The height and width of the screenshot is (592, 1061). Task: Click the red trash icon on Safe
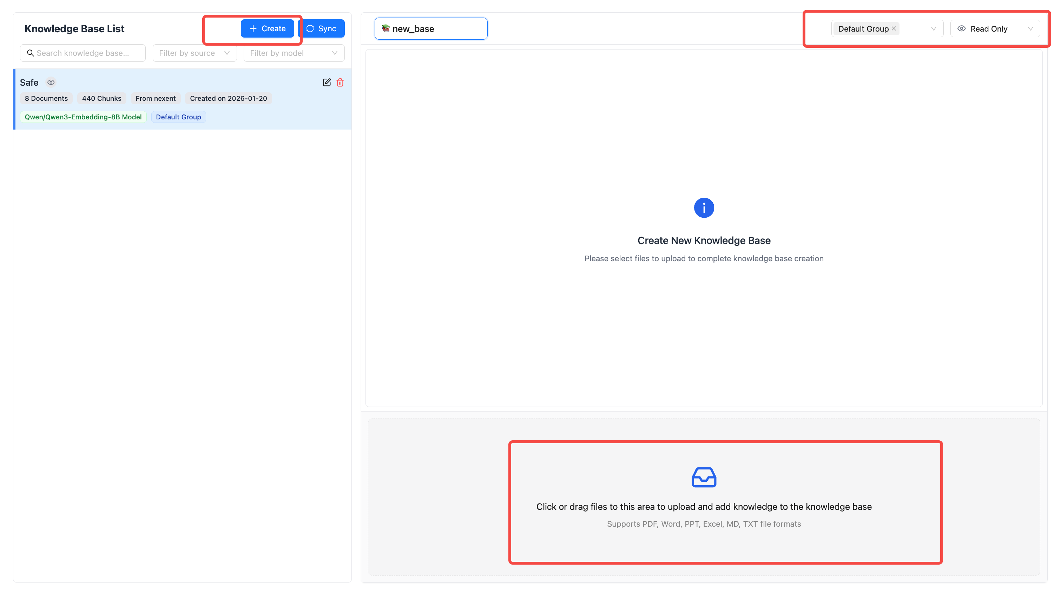point(340,83)
